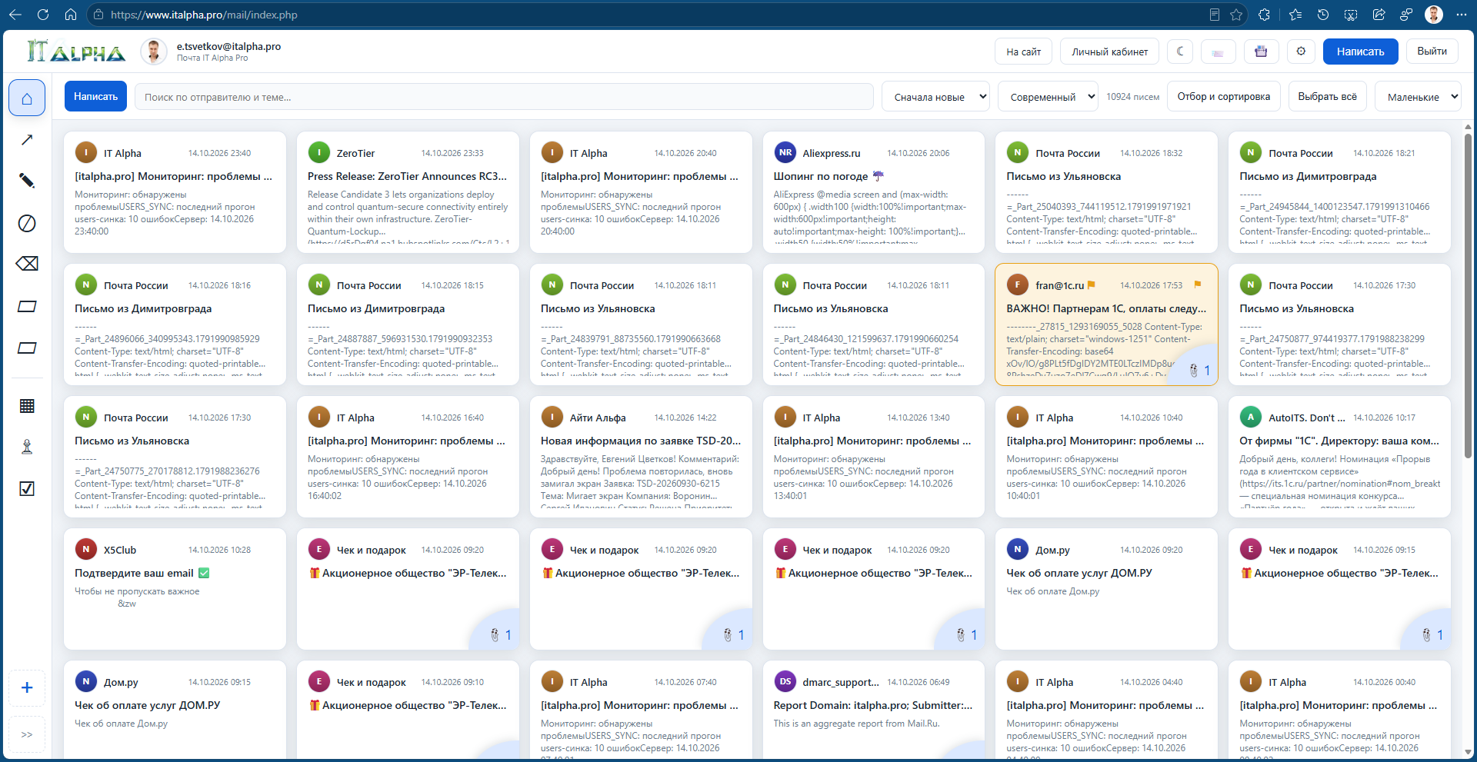Open the 'Современный' view style dropdown

1049,97
